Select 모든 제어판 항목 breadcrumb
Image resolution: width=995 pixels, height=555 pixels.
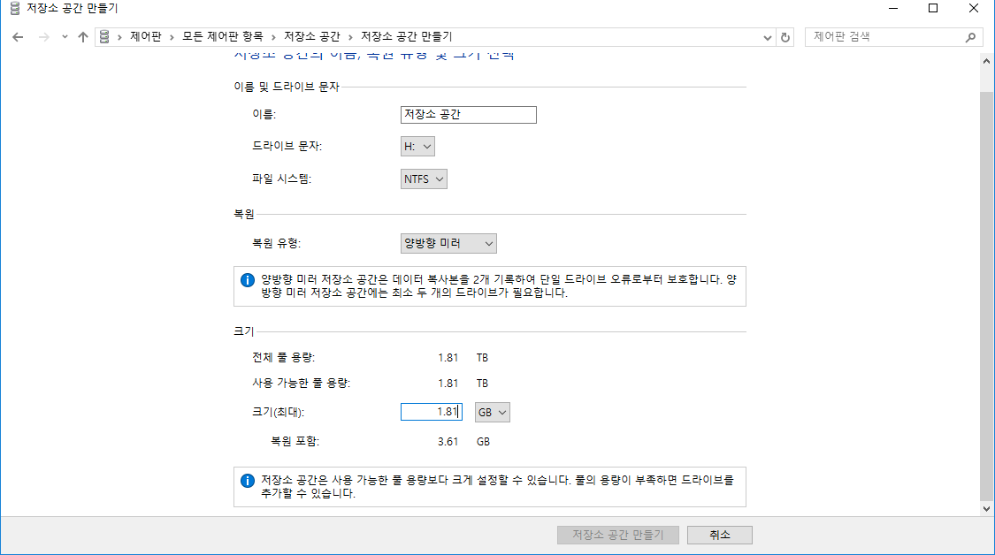pos(223,37)
